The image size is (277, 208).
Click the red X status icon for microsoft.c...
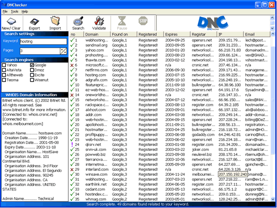(x=72, y=65)
